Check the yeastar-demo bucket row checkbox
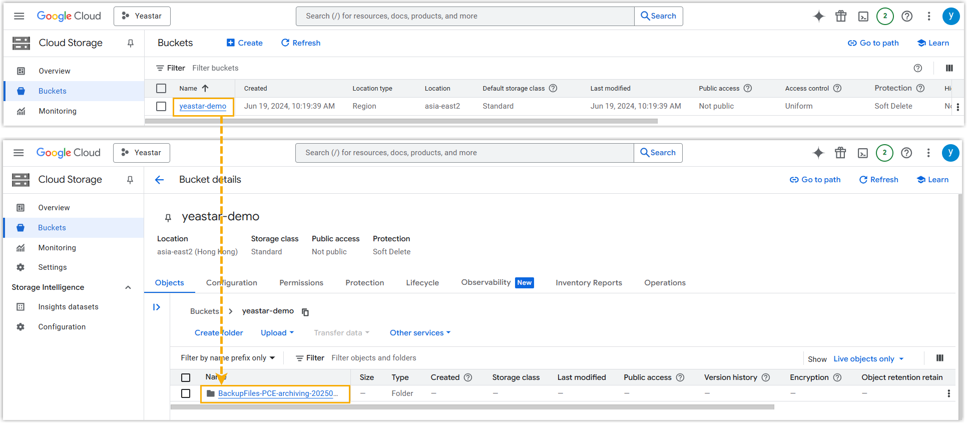 (161, 106)
